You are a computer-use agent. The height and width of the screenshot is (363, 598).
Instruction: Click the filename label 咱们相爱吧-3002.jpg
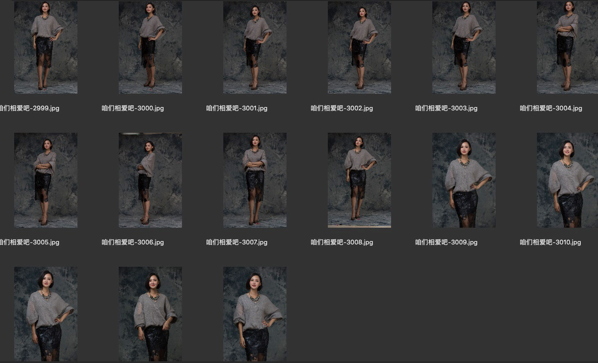click(342, 108)
